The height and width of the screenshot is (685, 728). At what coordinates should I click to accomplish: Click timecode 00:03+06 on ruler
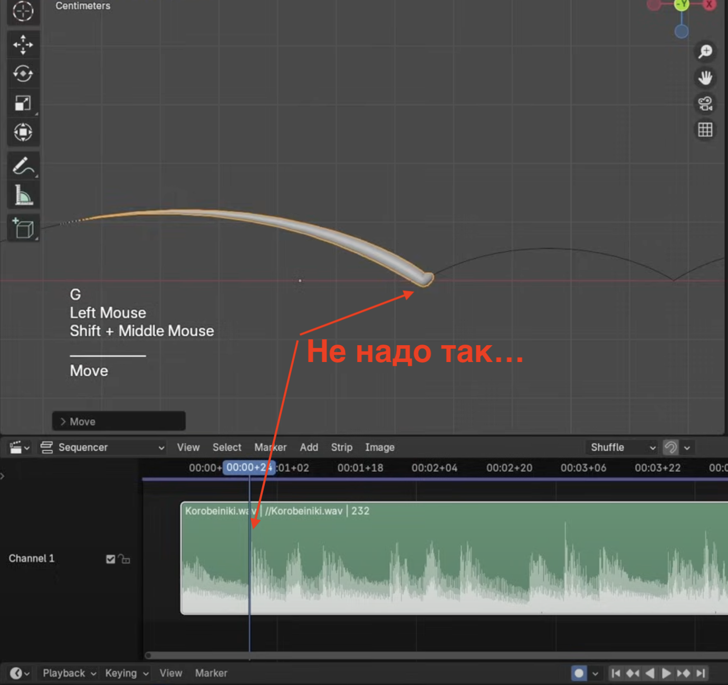point(583,468)
